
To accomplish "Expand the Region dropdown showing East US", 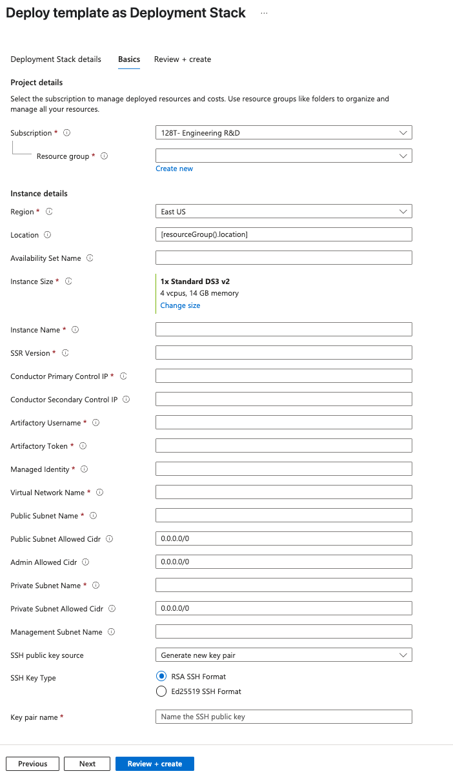I will pyautogui.click(x=283, y=212).
